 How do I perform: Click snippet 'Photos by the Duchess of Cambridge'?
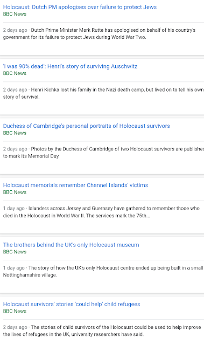pyautogui.click(x=103, y=153)
